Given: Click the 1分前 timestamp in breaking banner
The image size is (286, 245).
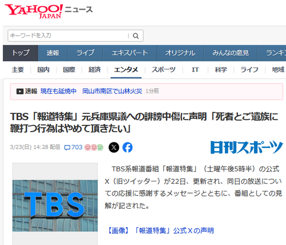Looking at the screenshot, I should click(x=152, y=91).
